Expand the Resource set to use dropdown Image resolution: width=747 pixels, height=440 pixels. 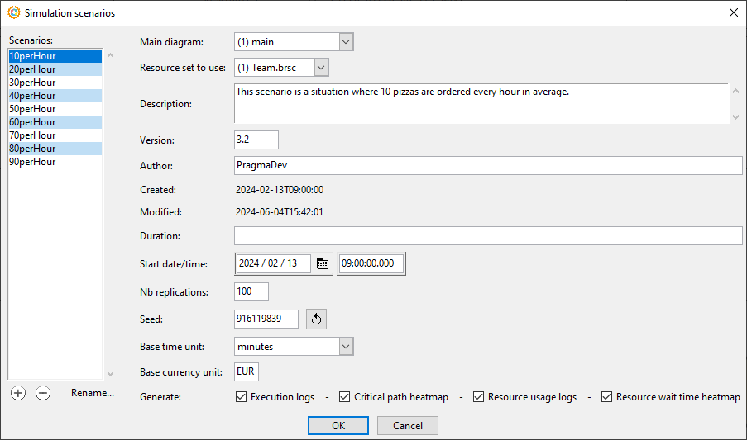tap(321, 68)
